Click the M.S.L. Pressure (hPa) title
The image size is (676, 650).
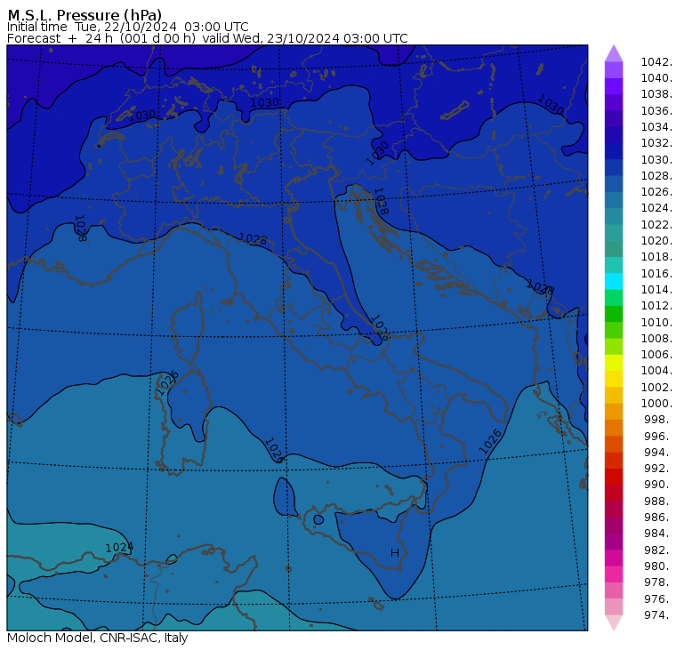84,15
